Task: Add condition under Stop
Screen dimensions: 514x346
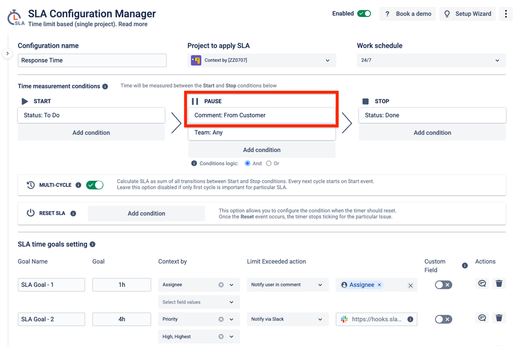Action: click(x=432, y=133)
